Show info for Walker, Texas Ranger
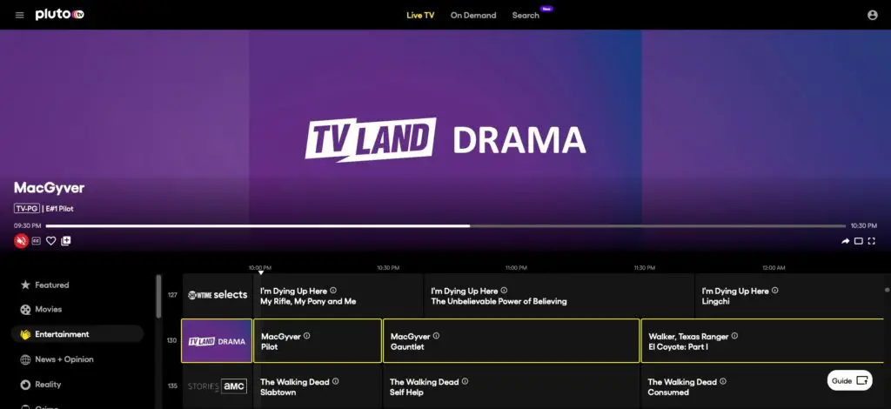Screen dimensions: 891x409 pyautogui.click(x=734, y=336)
